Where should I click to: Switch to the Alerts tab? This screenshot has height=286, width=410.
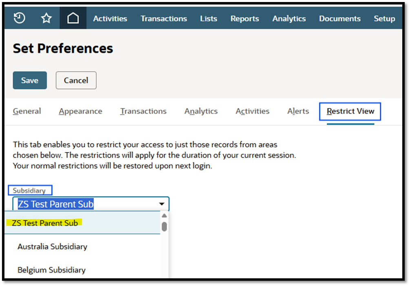(x=298, y=111)
